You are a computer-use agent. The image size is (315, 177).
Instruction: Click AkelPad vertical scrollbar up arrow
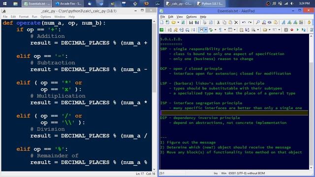pos(311,36)
